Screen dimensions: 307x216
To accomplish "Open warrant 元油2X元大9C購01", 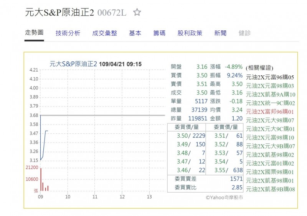I will point(270,129).
